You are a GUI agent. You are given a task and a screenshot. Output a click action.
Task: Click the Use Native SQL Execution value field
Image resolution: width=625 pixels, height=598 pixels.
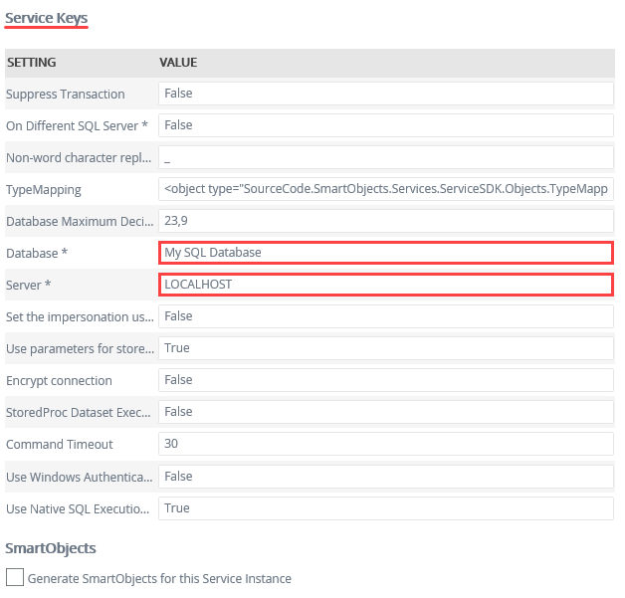(x=385, y=507)
